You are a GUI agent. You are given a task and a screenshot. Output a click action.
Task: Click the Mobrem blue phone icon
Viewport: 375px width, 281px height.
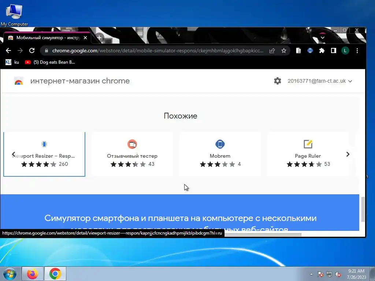pos(220,144)
